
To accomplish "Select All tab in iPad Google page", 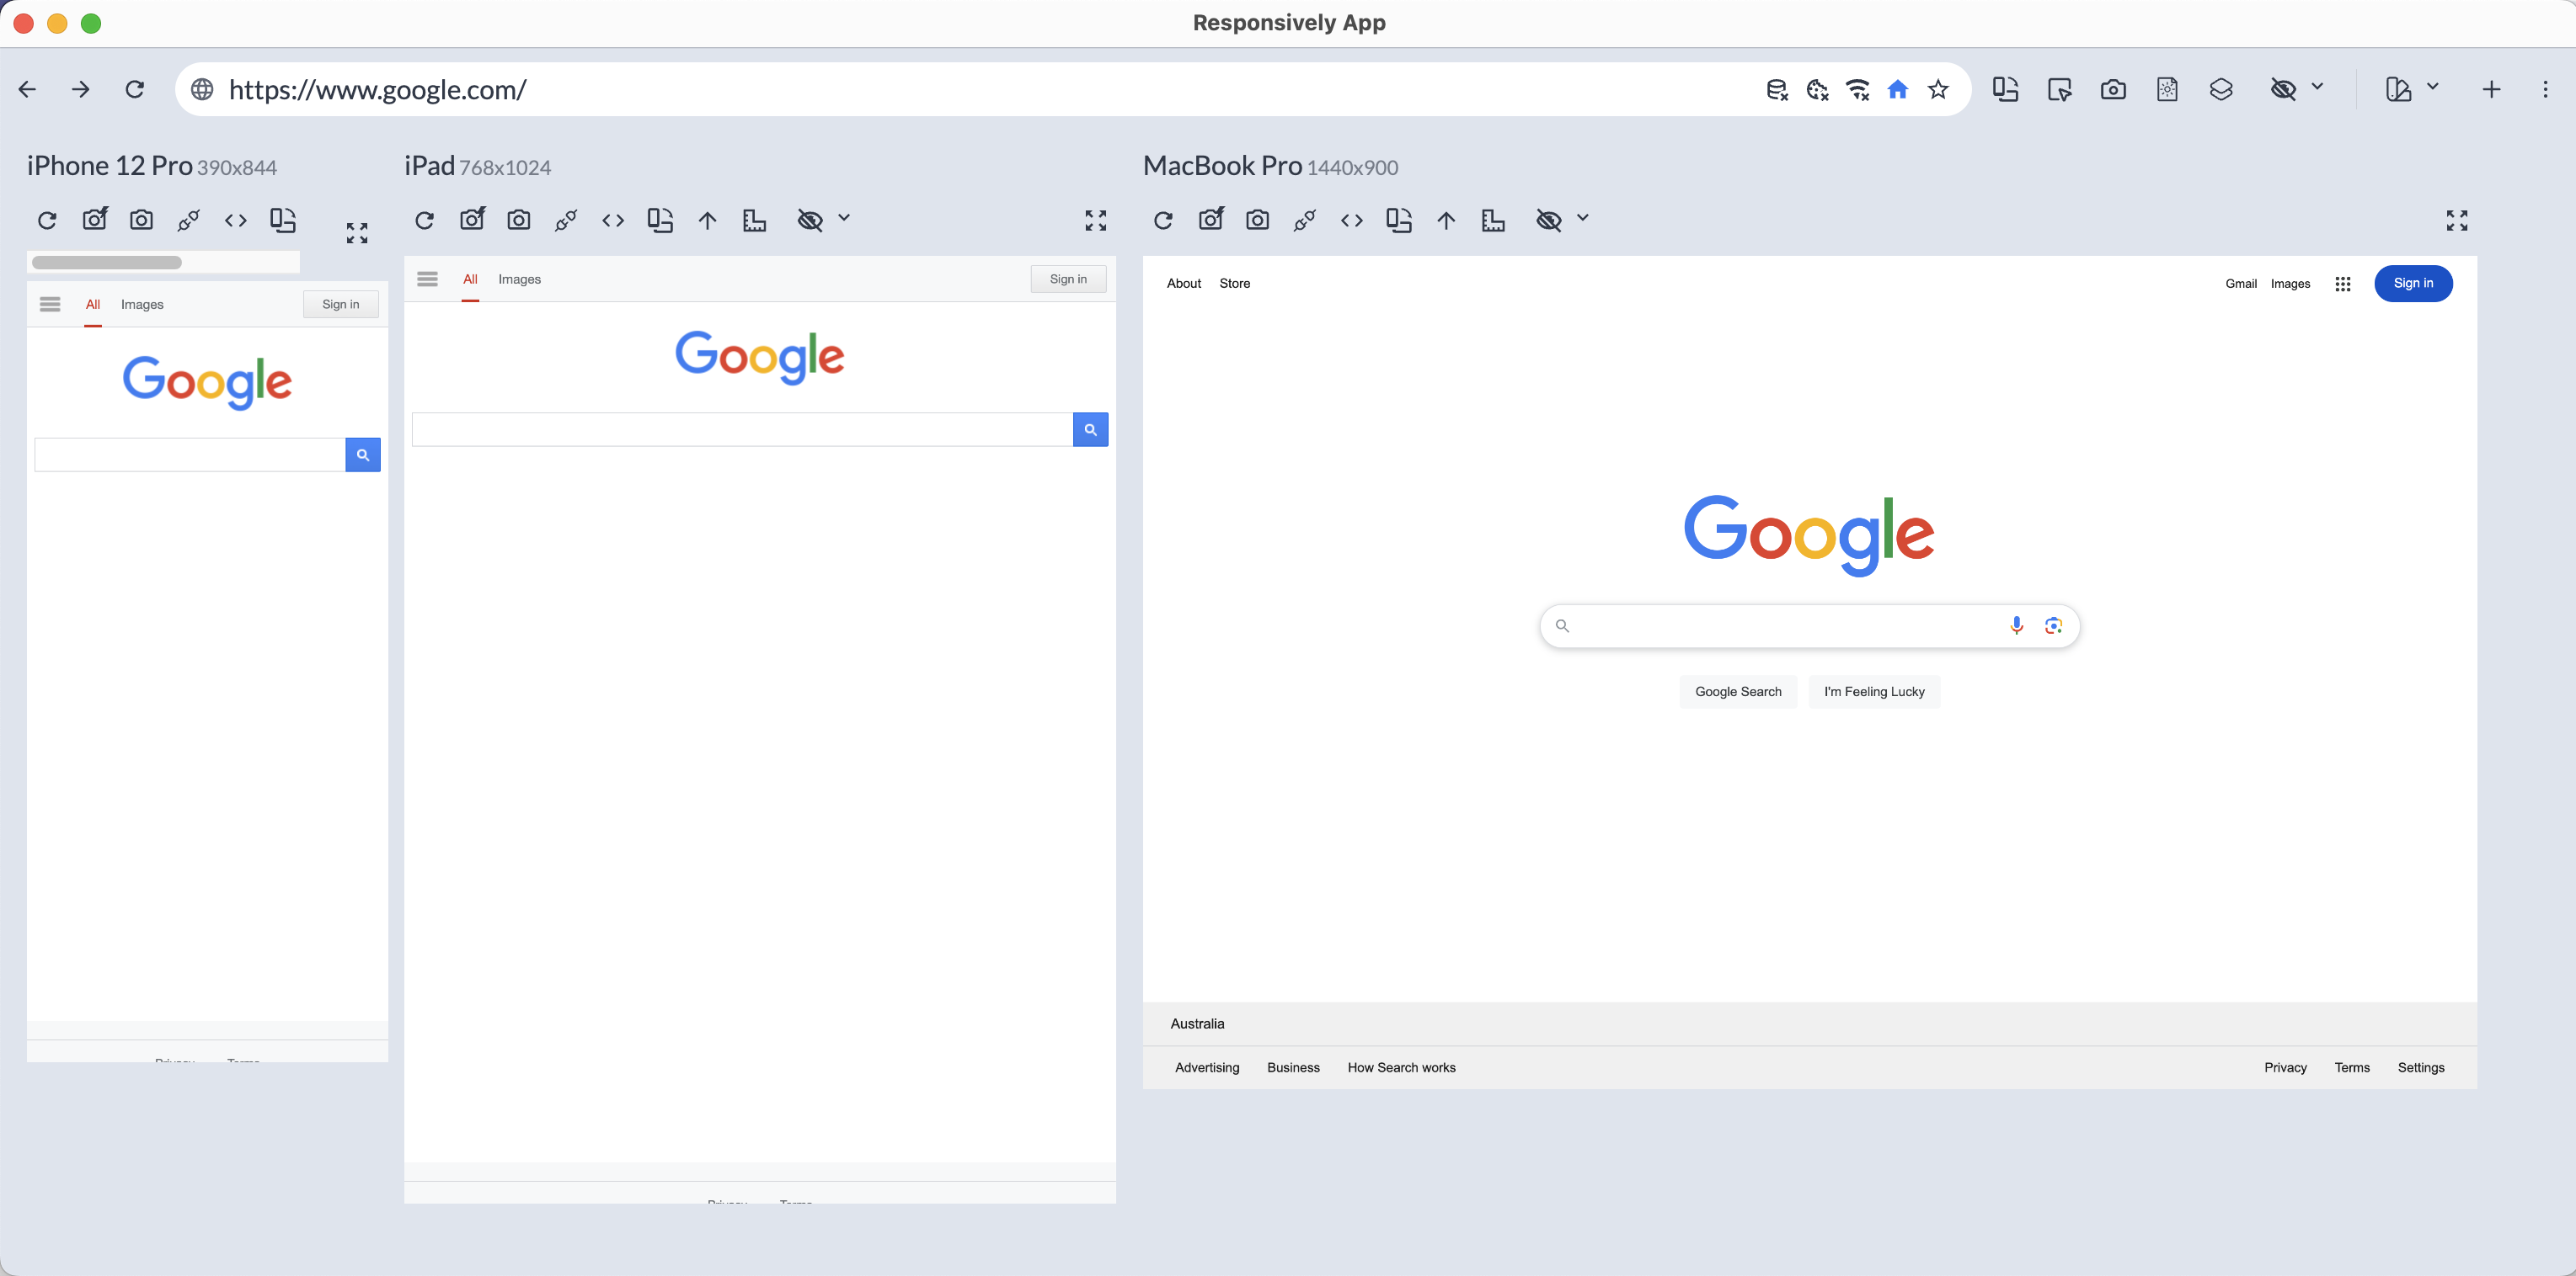I will pos(470,279).
